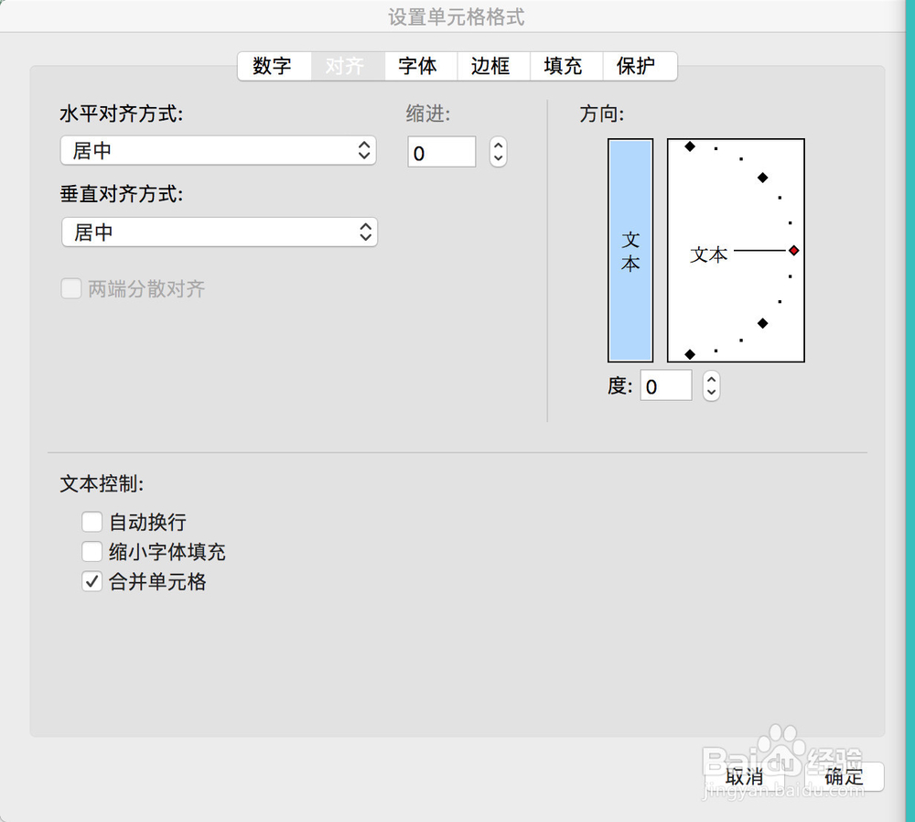The width and height of the screenshot is (915, 822).
Task: Switch to the 数字 (Number) tab
Action: (274, 66)
